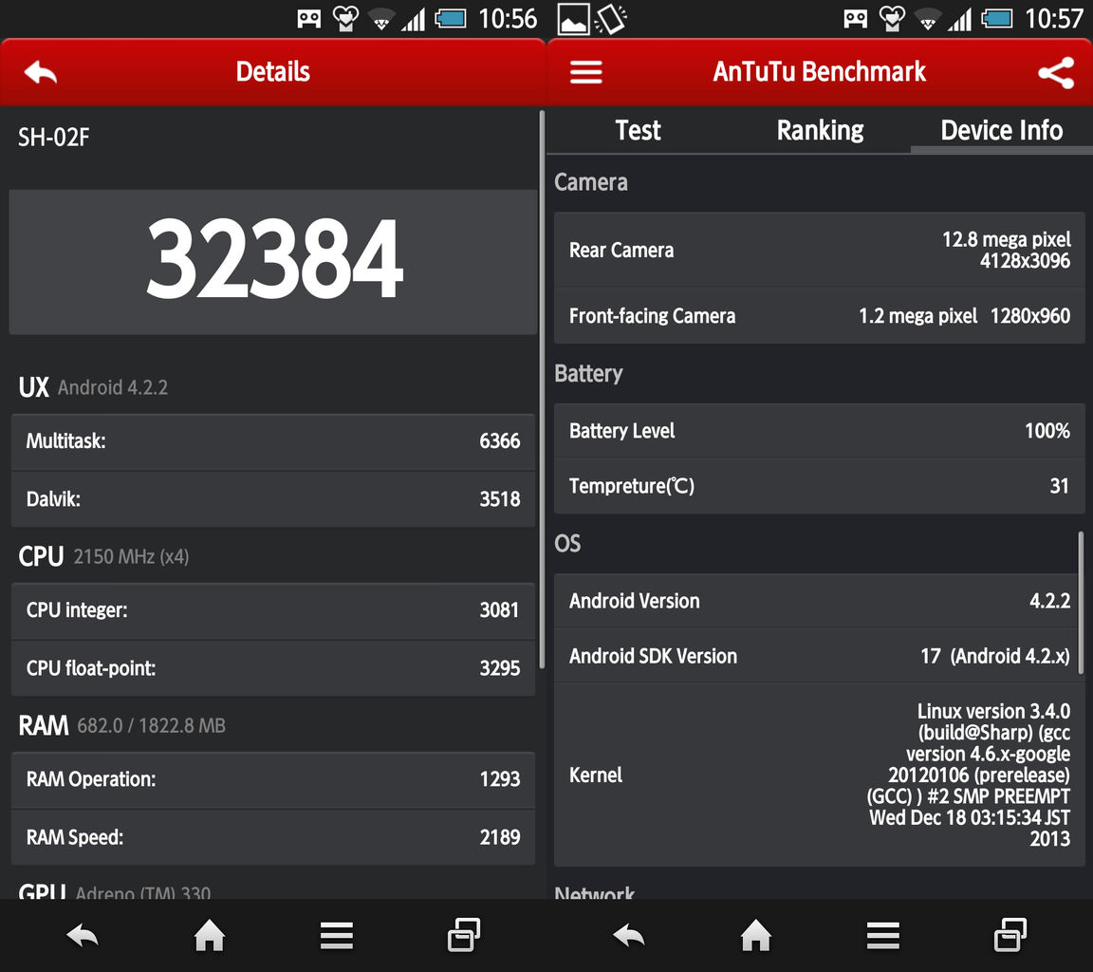Tap the left screen recent apps button
The height and width of the screenshot is (972, 1093).
464,935
